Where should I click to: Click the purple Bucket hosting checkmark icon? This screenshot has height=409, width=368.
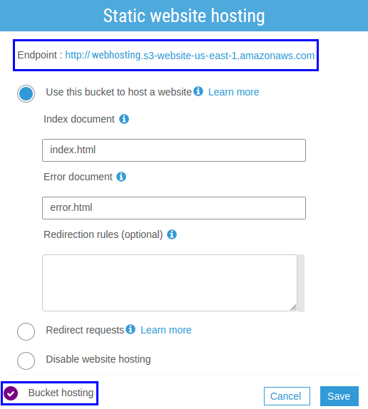click(11, 393)
